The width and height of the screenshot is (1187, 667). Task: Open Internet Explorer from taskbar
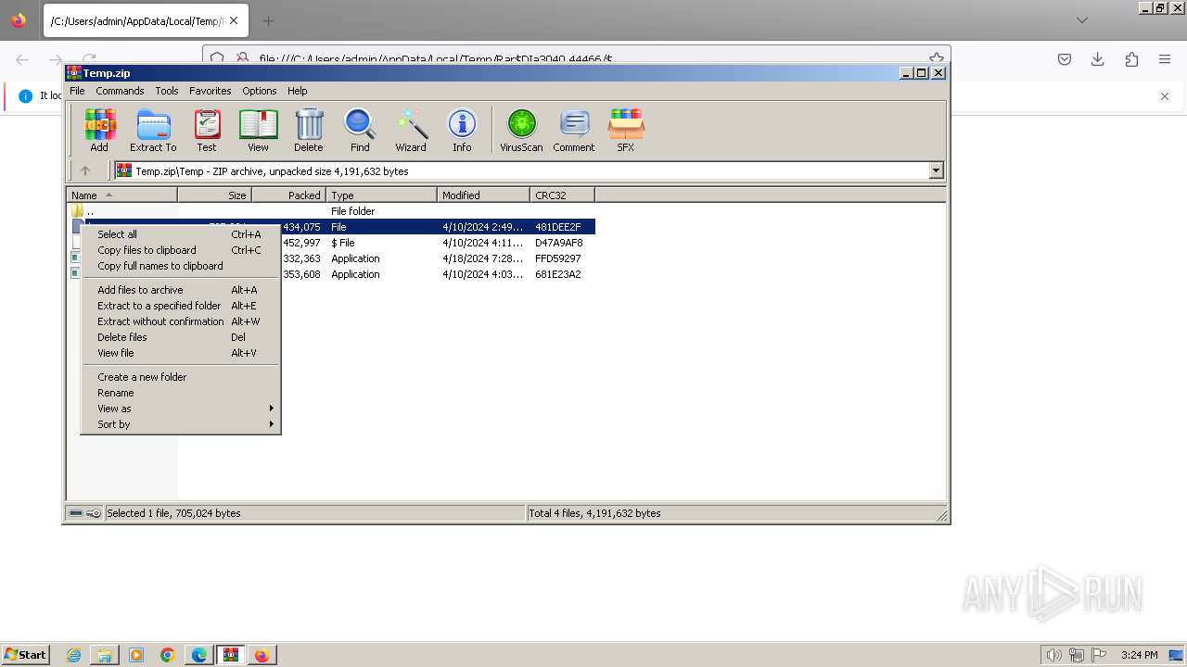pyautogui.click(x=73, y=655)
